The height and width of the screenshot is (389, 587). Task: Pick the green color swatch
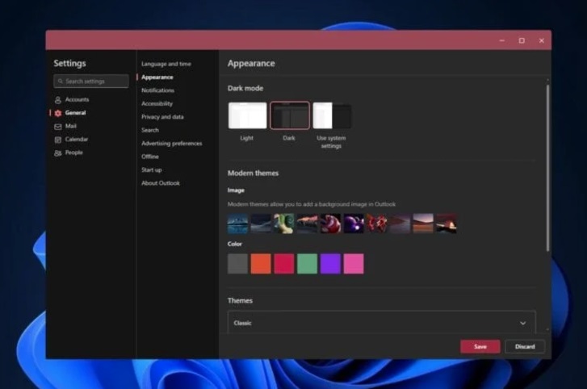click(307, 264)
